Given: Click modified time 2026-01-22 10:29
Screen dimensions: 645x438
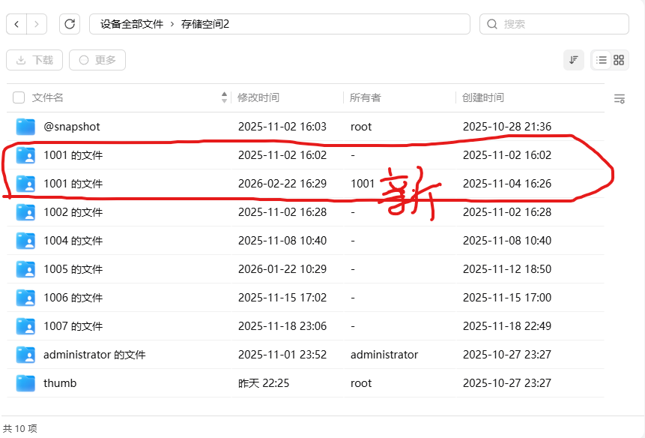Looking at the screenshot, I should (x=282, y=269).
